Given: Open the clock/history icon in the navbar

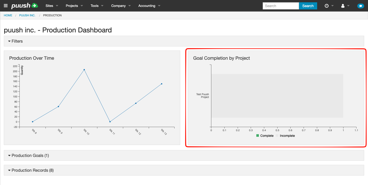Looking at the screenshot, I should coord(327,6).
